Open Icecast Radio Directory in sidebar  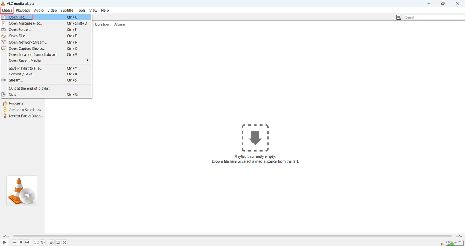tap(26, 116)
